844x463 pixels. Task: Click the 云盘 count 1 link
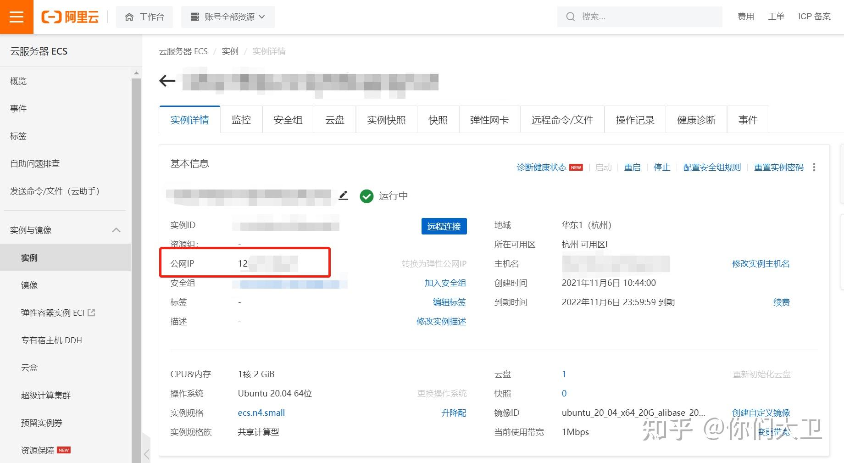(x=564, y=374)
